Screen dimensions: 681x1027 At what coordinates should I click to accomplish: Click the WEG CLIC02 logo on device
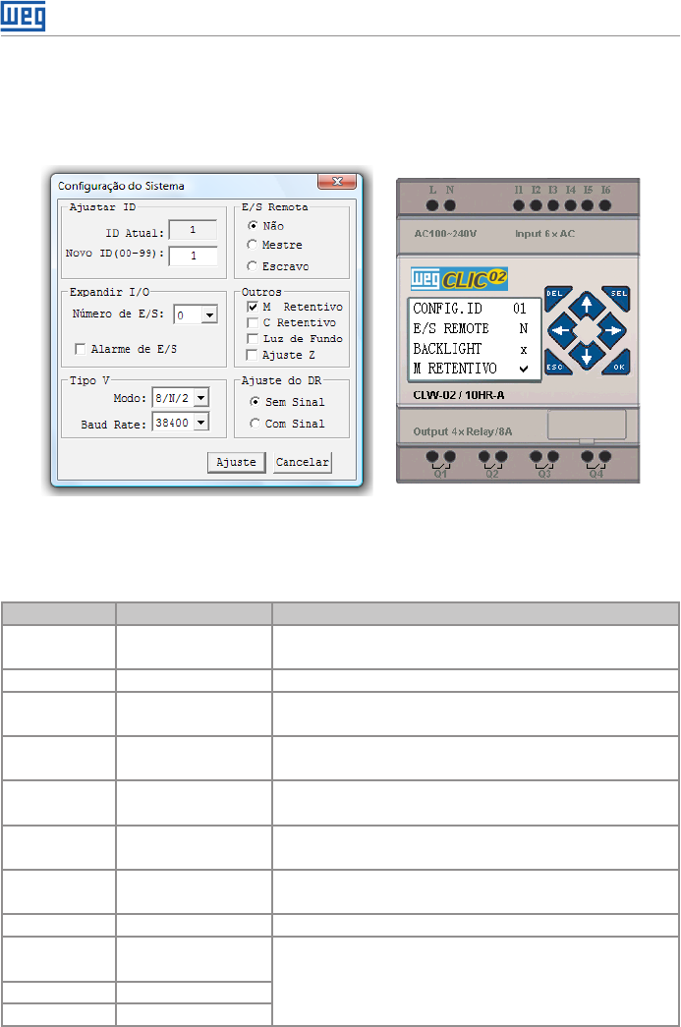click(459, 279)
